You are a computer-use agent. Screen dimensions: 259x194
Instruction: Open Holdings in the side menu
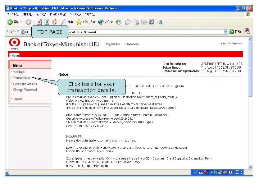point(19,72)
